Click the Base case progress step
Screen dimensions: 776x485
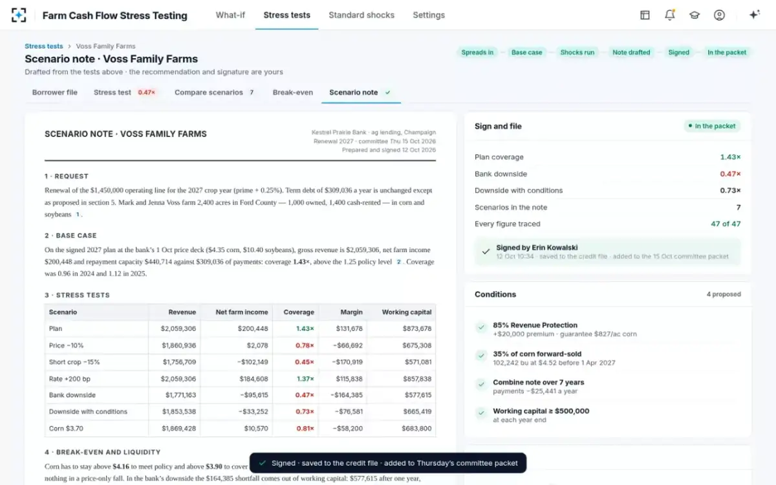[x=527, y=52]
